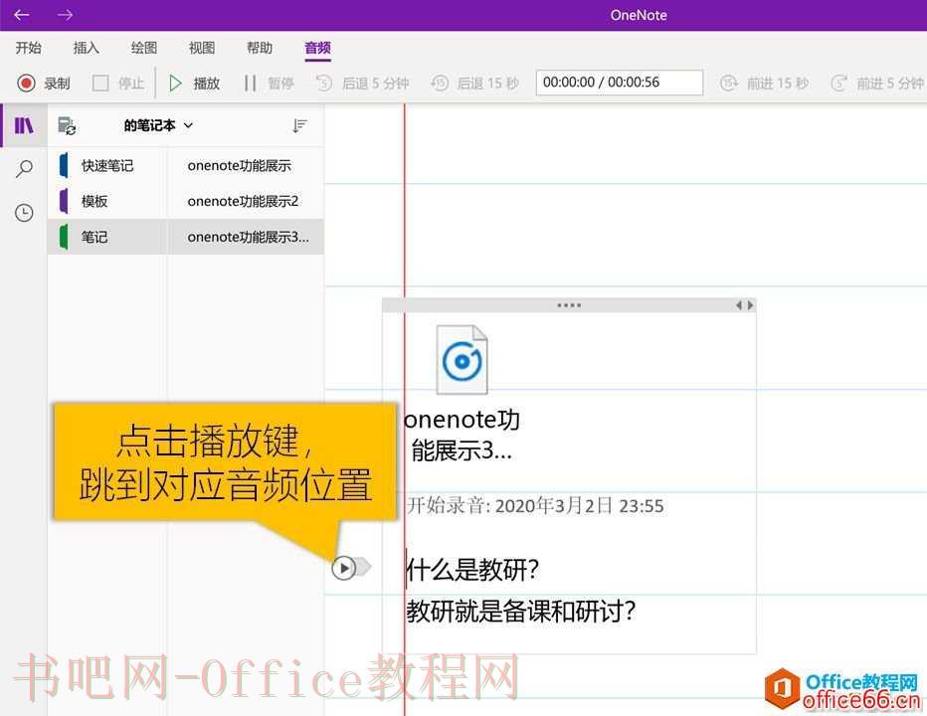The height and width of the screenshot is (716, 927).
Task: Click the note container drag handle dots
Action: click(x=569, y=305)
